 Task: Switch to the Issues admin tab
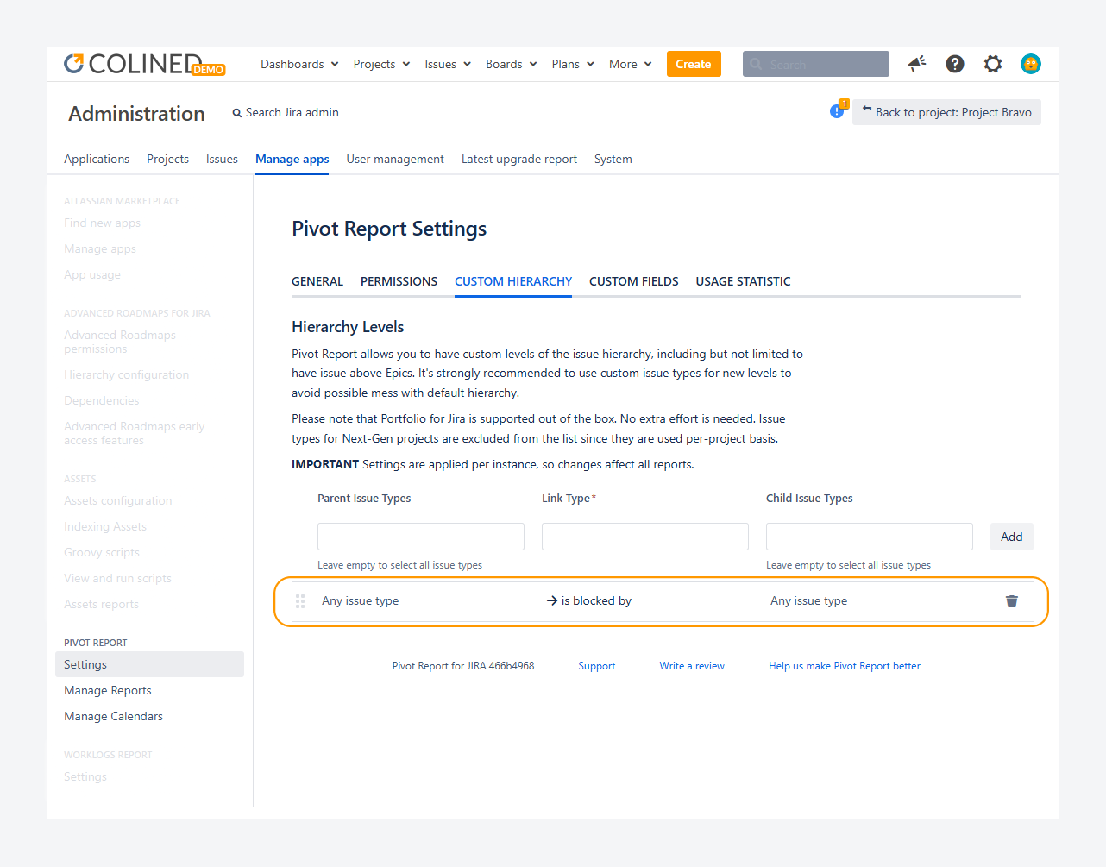222,160
